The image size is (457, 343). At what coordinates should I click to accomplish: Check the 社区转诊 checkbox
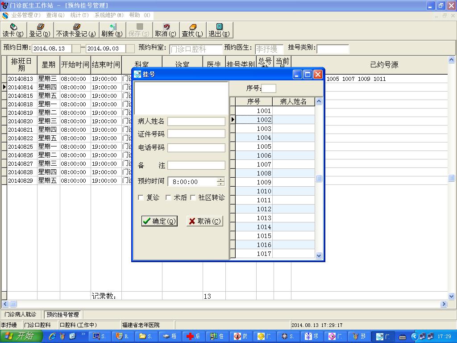193,197
